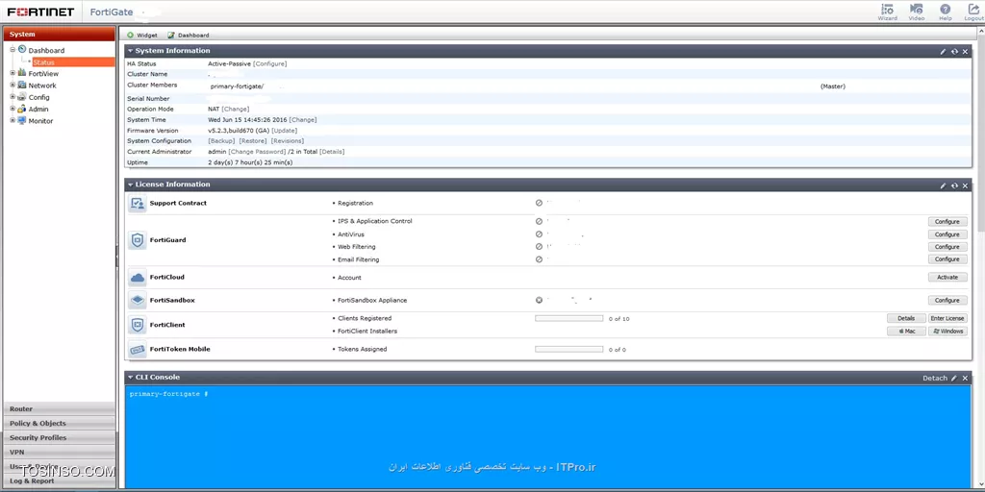This screenshot has height=492, width=985.
Task: Configure Email Filtering license
Action: [947, 259]
